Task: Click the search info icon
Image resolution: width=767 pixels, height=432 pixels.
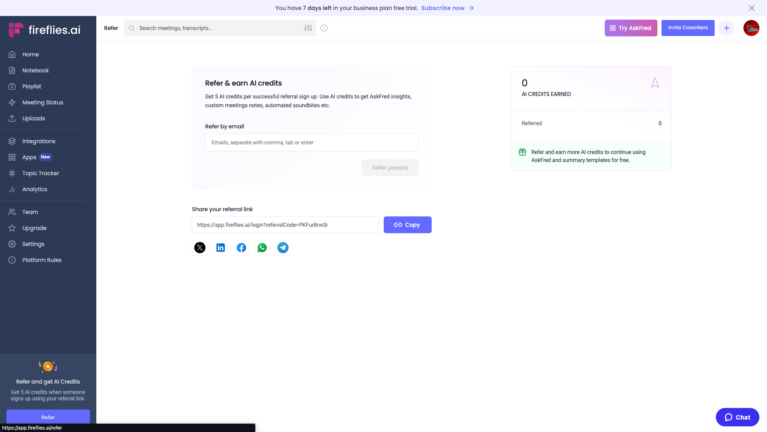Action: pyautogui.click(x=324, y=28)
